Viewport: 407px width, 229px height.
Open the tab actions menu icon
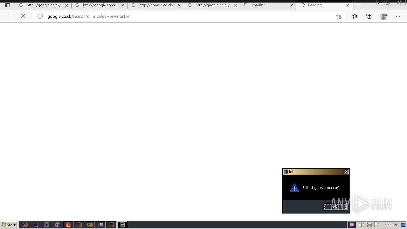pos(8,5)
